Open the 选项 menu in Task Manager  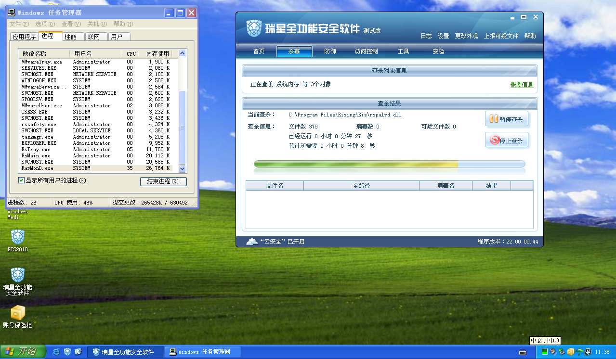45,24
